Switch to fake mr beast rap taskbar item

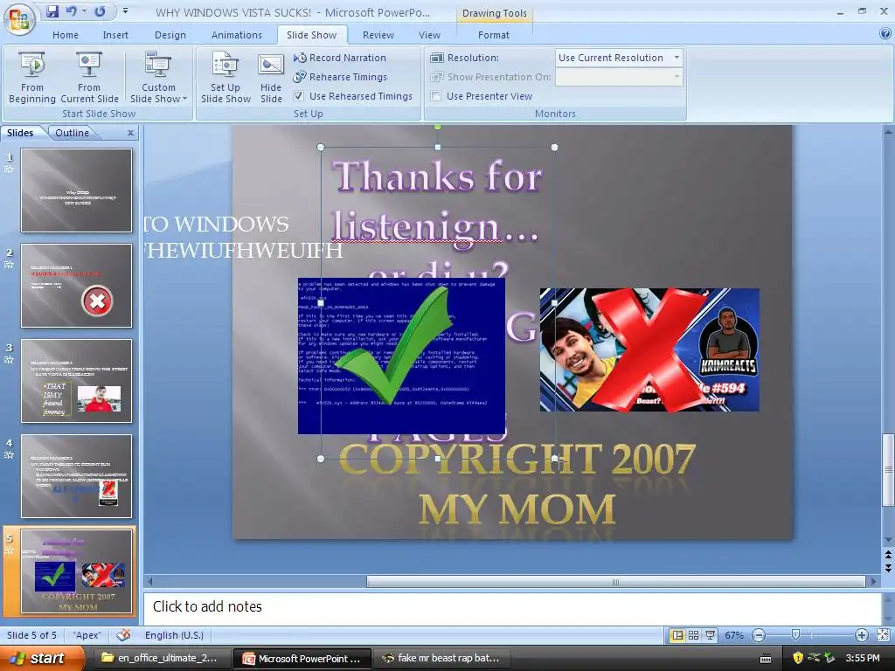pos(441,659)
